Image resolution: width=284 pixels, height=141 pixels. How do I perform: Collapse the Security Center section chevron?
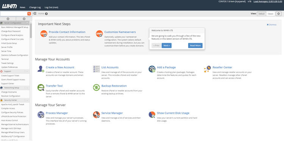[27, 100]
